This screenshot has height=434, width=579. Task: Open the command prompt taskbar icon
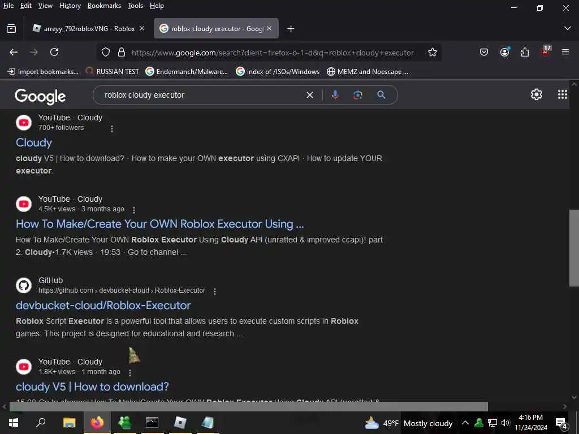(x=152, y=423)
